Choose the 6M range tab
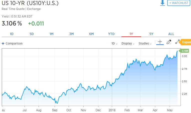The width and height of the screenshot is (191, 113). pos(91,34)
